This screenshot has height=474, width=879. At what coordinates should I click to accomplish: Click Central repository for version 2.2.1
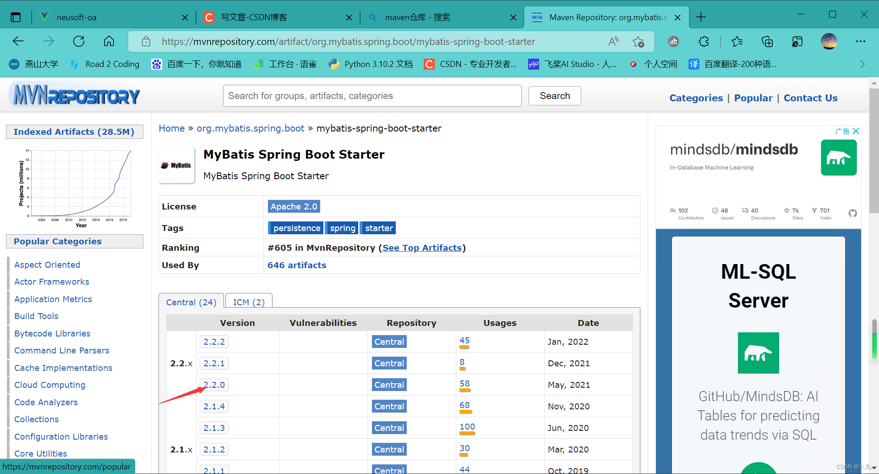coord(389,363)
